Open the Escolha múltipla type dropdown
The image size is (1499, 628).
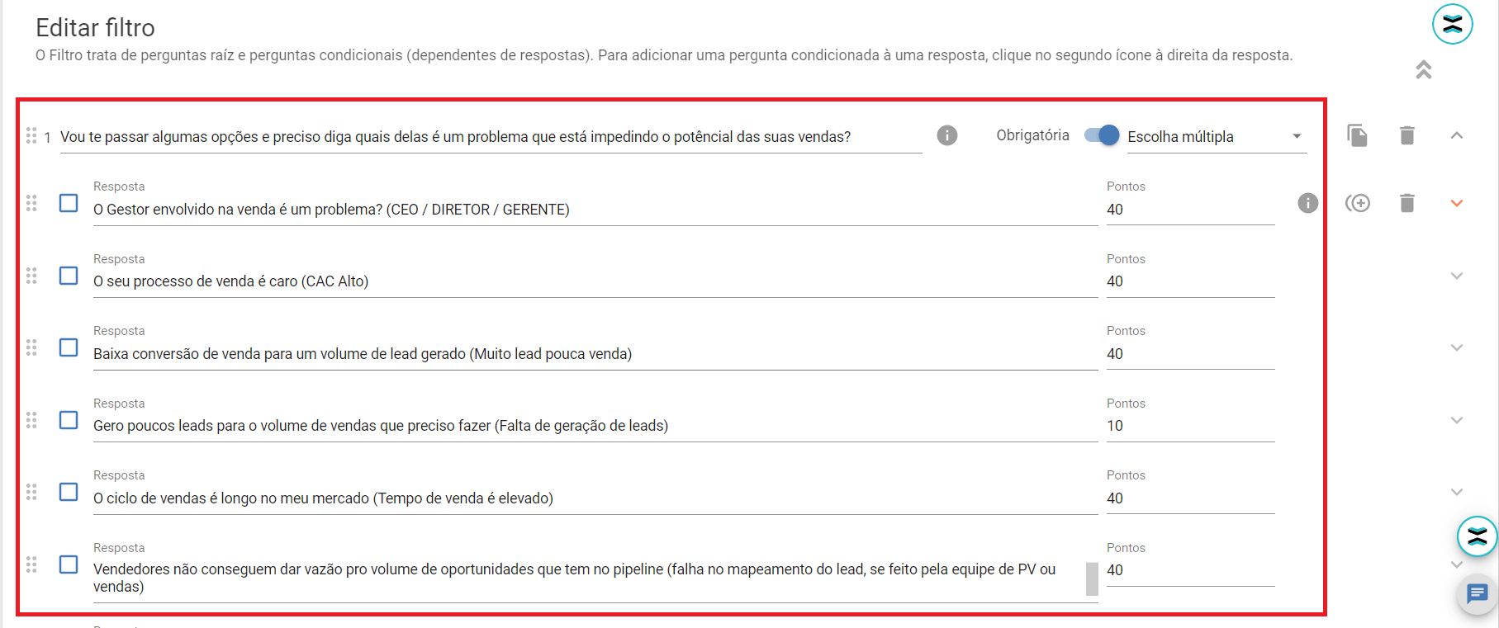point(1217,137)
